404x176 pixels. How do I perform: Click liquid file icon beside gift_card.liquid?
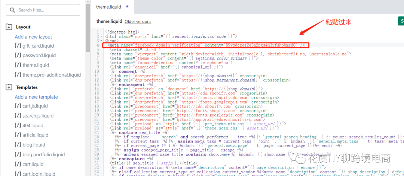[x=18, y=46]
